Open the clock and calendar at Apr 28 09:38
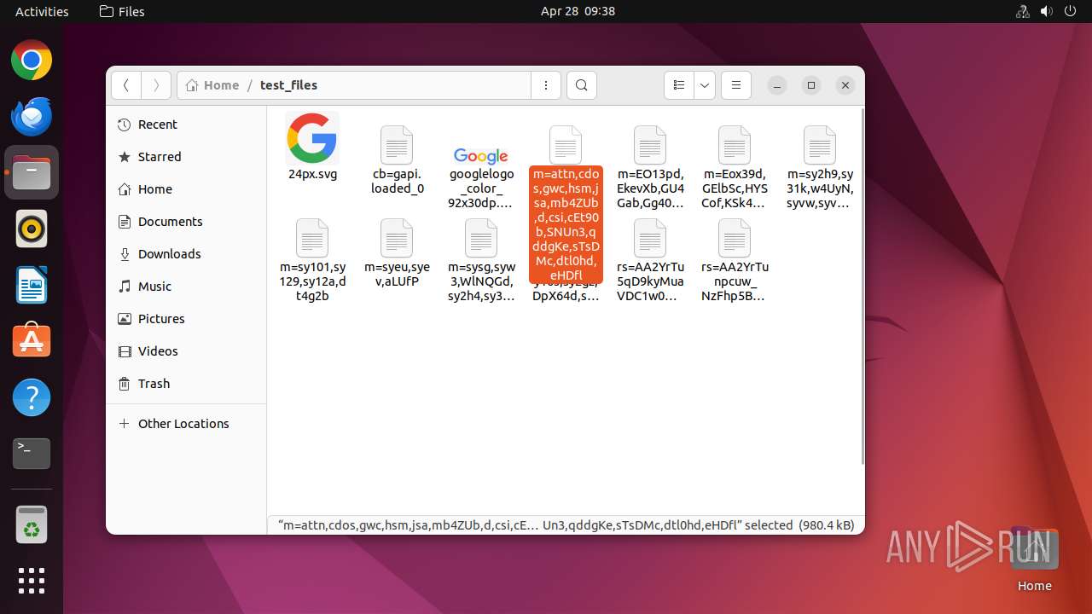Viewport: 1092px width, 614px height. (x=578, y=11)
